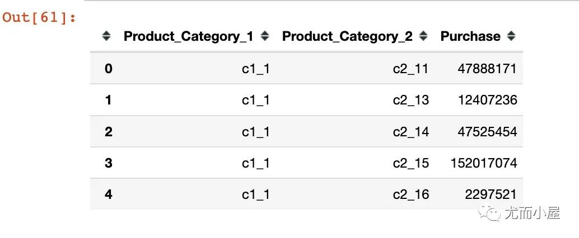The width and height of the screenshot is (579, 238).
Task: Click the Purchase value 152017074
Action: 484,163
